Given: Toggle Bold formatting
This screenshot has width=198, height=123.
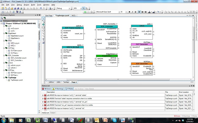Looking at the screenshot, I should click(129, 12).
